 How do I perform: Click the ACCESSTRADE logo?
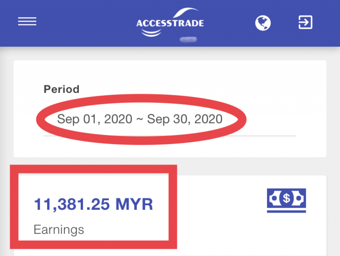[x=170, y=23]
